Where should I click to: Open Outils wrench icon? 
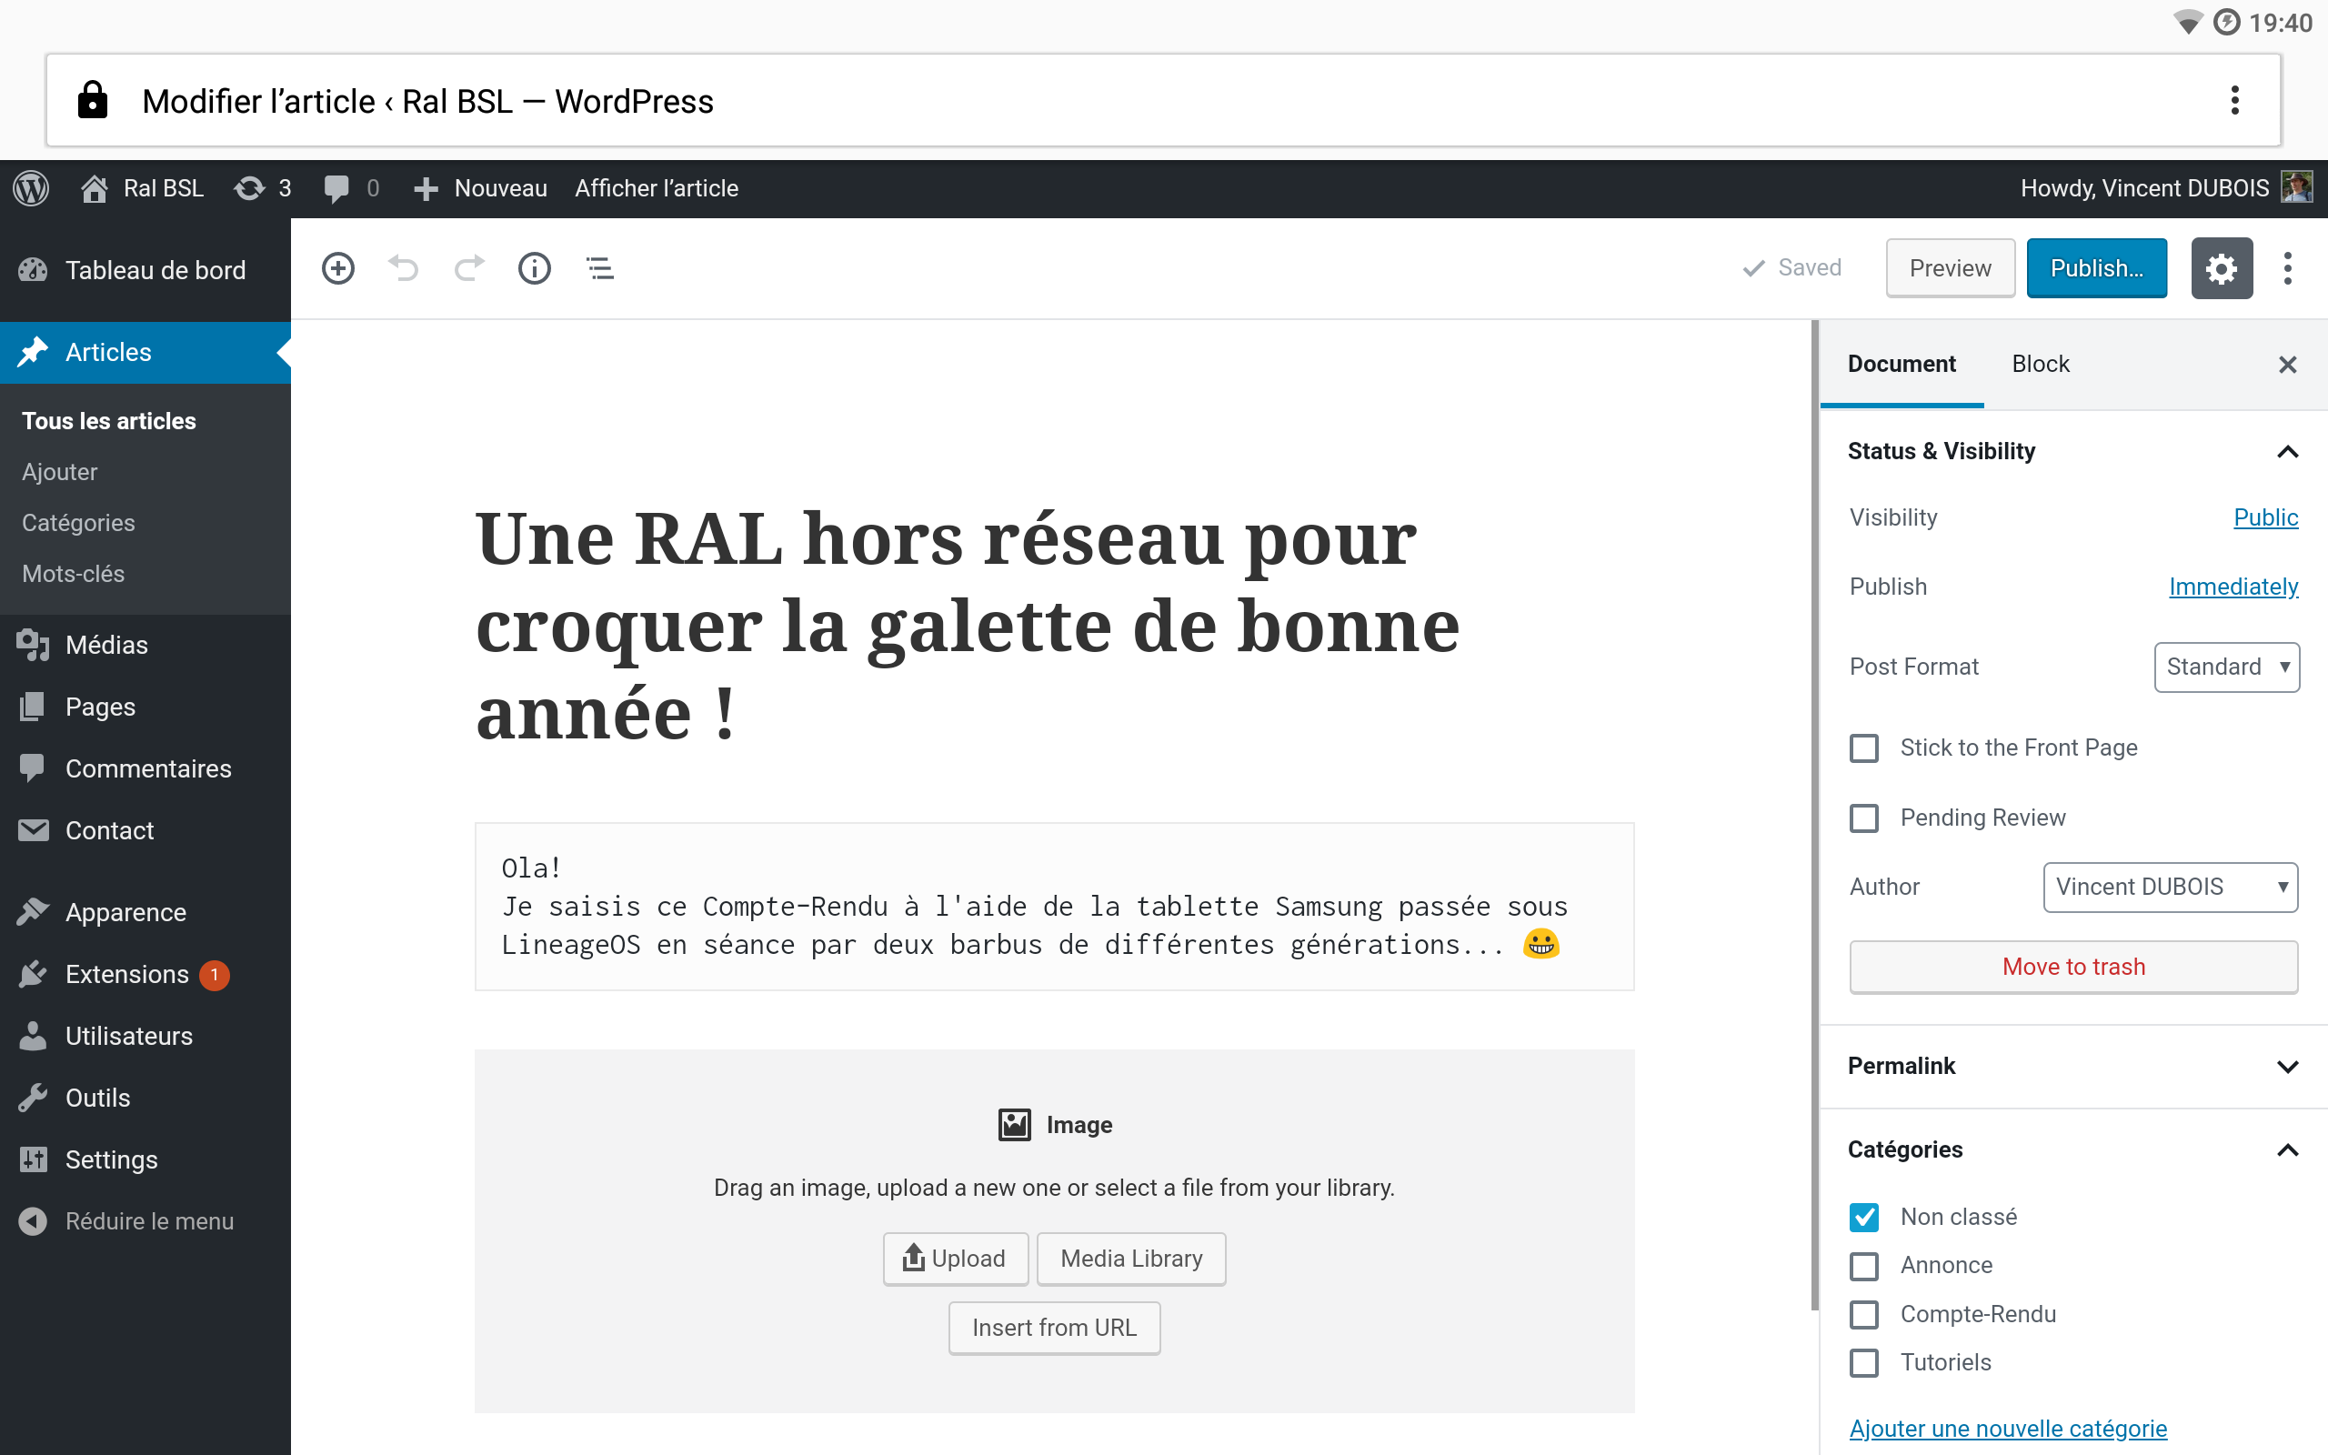pos(33,1098)
